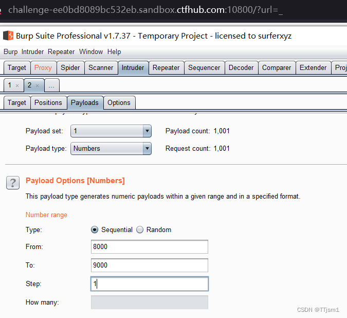Open the Payload set dropdown

pos(111,131)
